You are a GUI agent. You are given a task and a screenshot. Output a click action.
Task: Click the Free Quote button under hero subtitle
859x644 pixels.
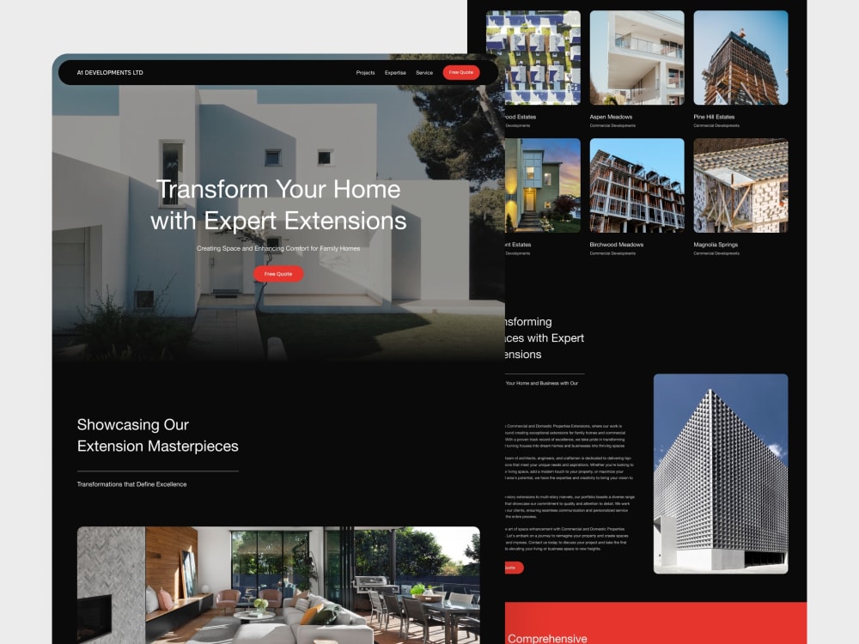coord(277,274)
